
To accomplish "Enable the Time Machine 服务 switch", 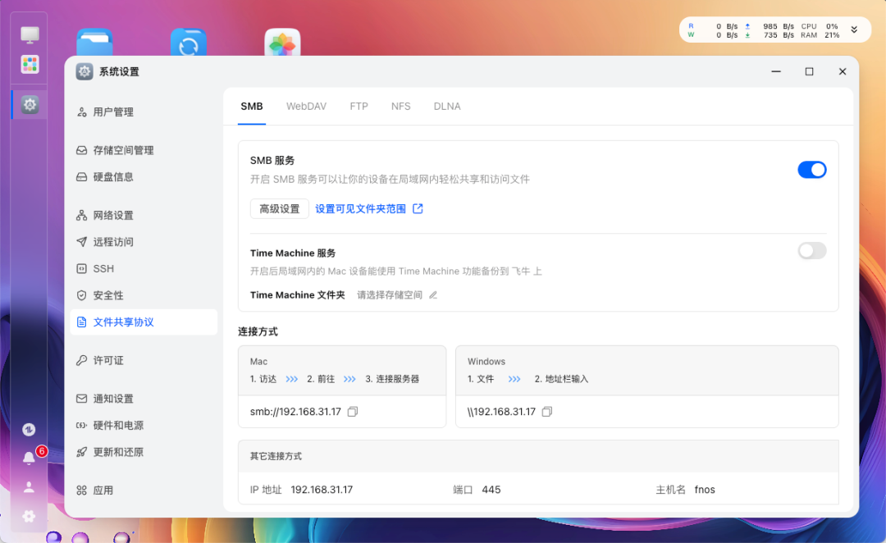I will point(812,251).
